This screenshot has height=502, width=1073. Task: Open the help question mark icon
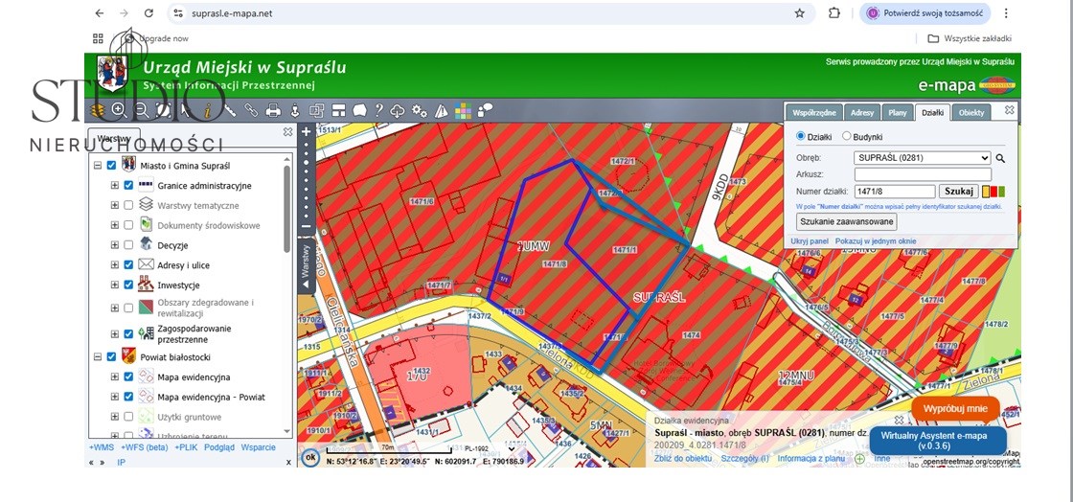pyautogui.click(x=379, y=110)
